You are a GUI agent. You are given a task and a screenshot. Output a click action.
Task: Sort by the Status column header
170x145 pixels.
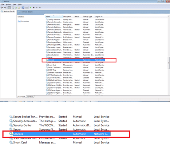[78, 16]
